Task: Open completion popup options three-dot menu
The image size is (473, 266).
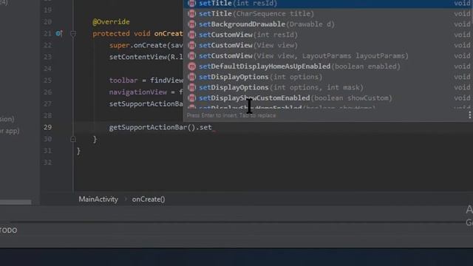Action: pyautogui.click(x=470, y=115)
